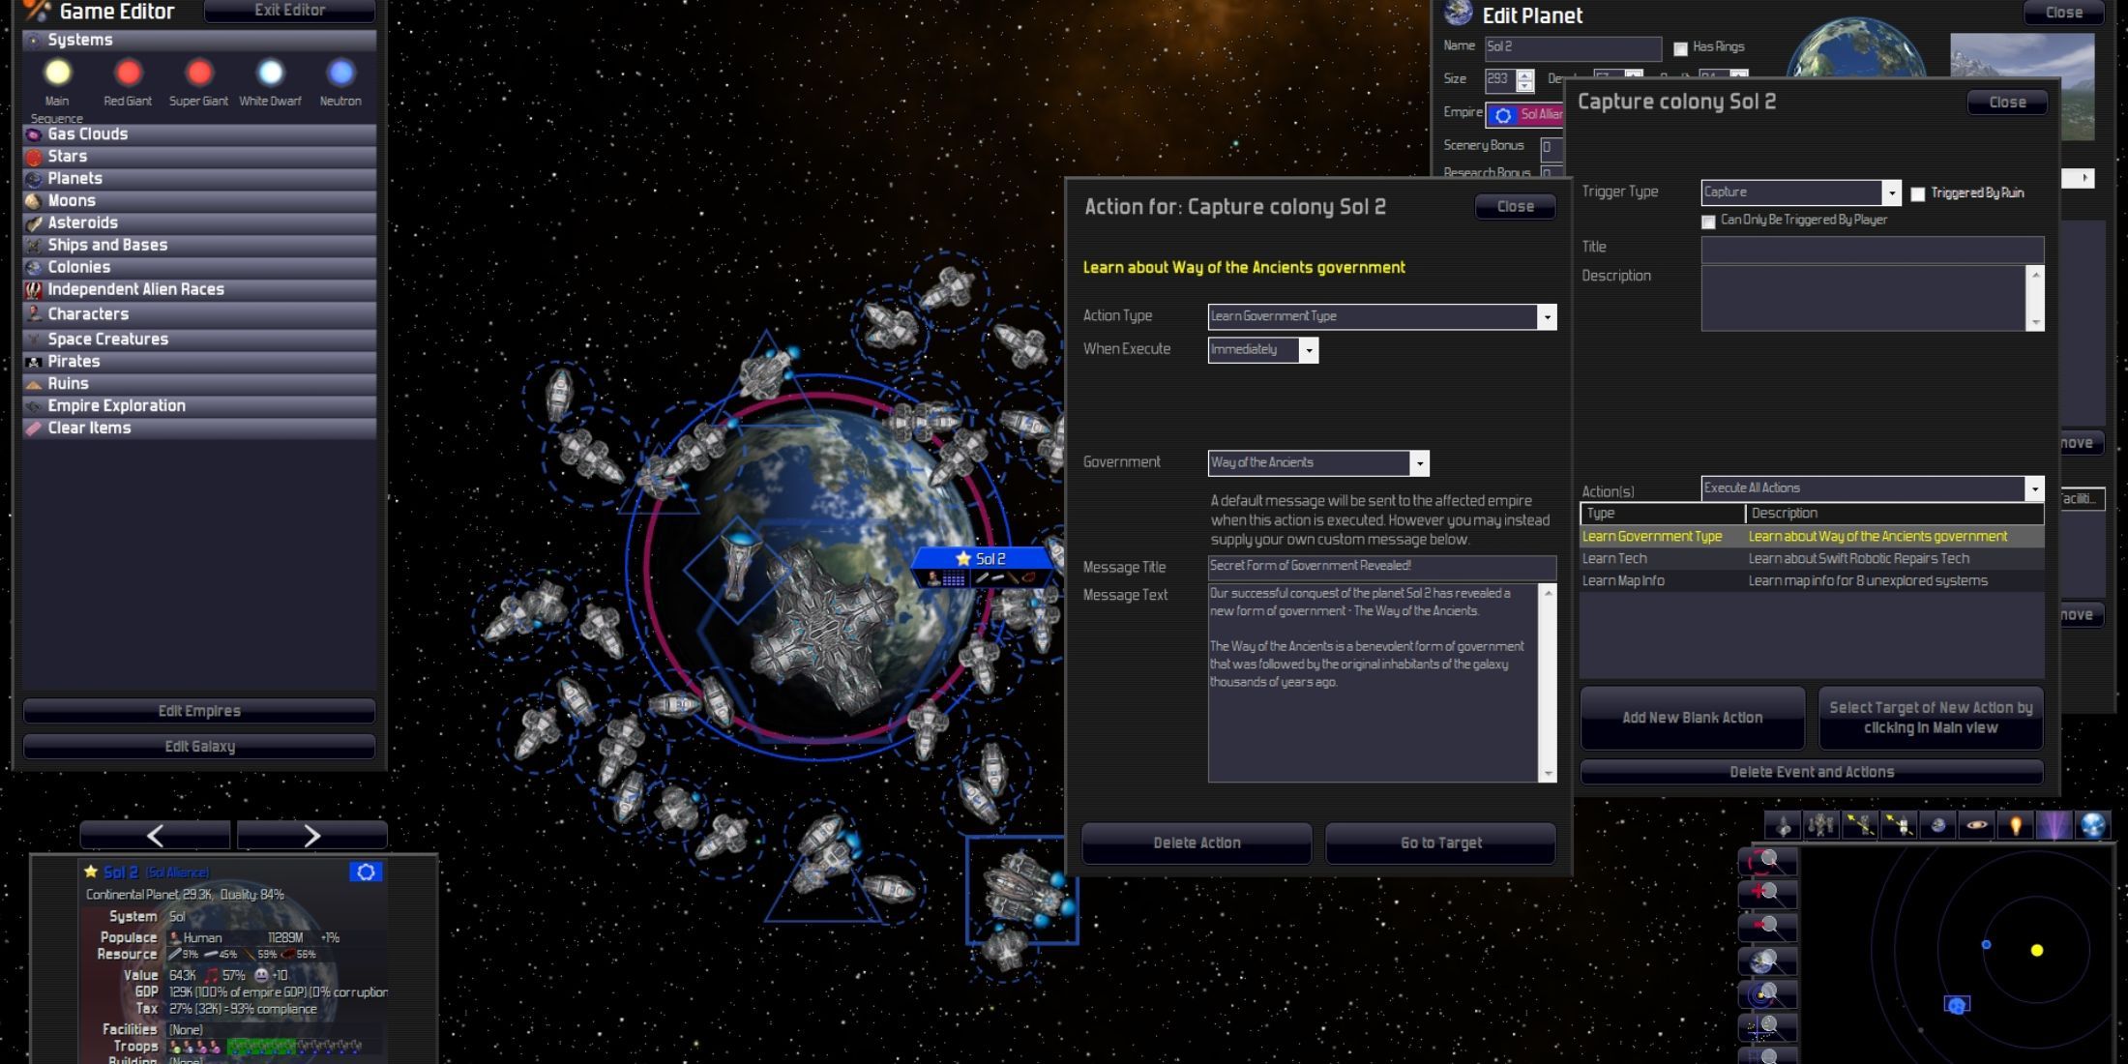Click Select Target of New Action button
The image size is (2128, 1064).
[1931, 718]
